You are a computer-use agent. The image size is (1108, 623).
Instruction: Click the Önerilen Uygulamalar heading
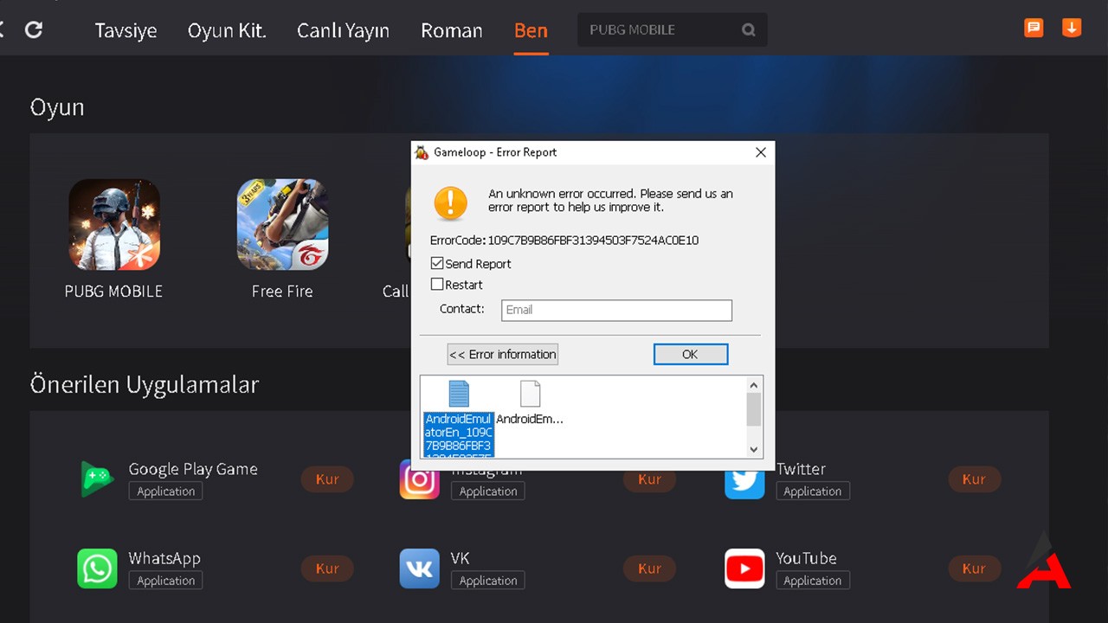145,383
